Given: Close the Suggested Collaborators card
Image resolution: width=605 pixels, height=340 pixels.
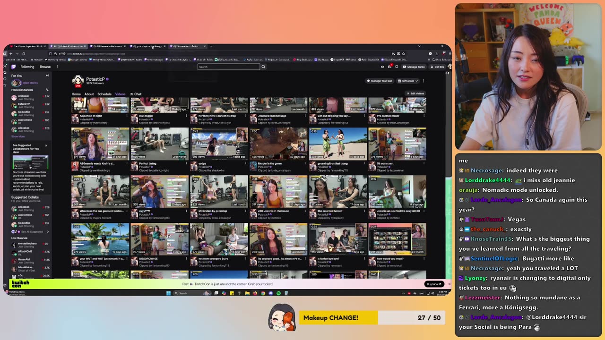Looking at the screenshot, I should tap(46, 145).
